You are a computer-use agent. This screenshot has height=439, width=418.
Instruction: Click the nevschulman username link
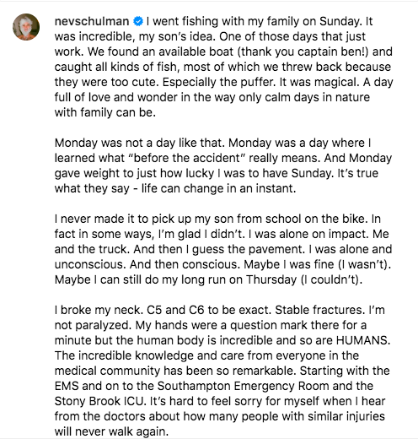(x=92, y=21)
